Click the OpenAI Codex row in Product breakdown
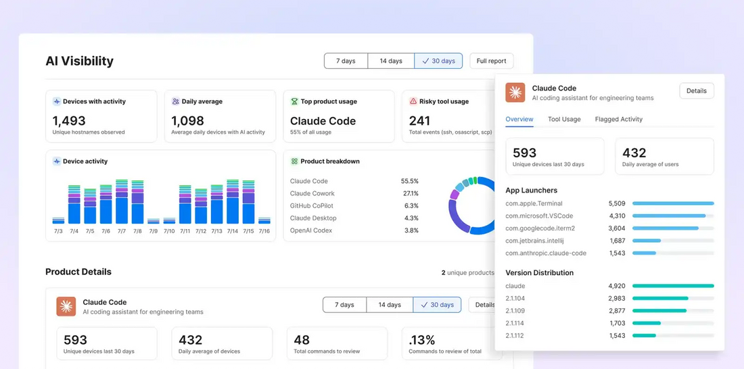Screen dimensions: 744x369 (354, 230)
